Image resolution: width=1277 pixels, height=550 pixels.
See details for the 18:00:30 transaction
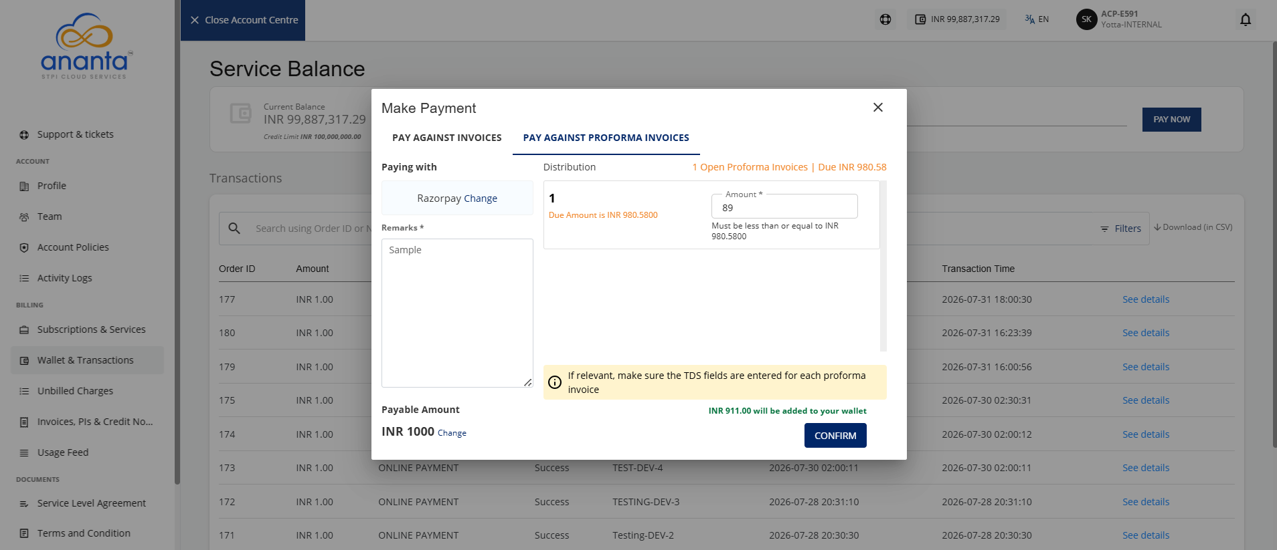[x=1146, y=299]
